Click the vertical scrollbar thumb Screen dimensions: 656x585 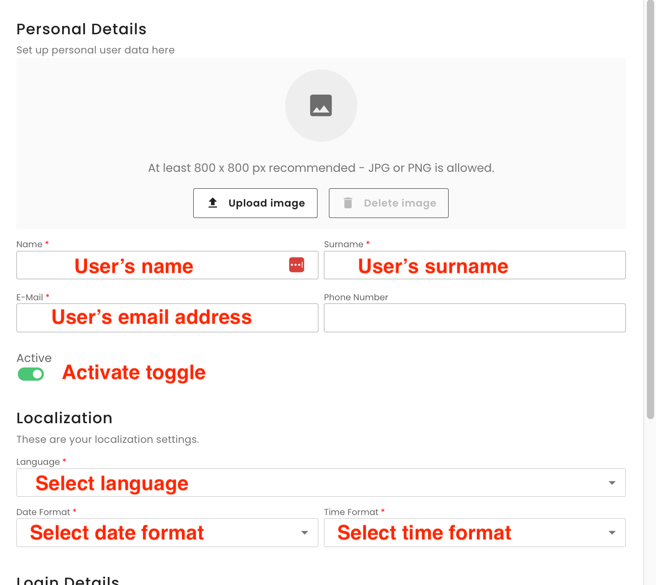[x=651, y=210]
